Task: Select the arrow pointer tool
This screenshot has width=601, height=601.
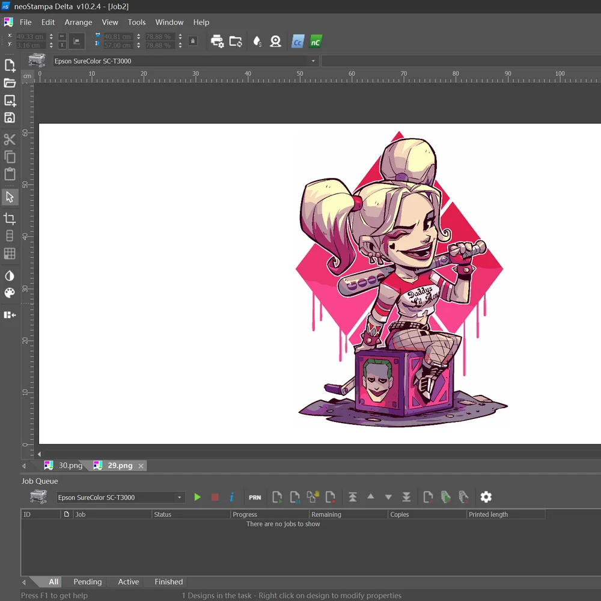Action: click(x=10, y=197)
